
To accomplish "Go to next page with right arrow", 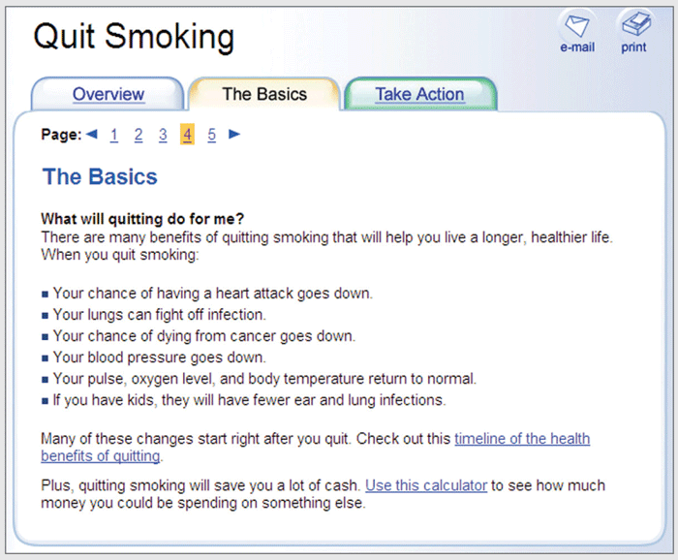I will (234, 134).
